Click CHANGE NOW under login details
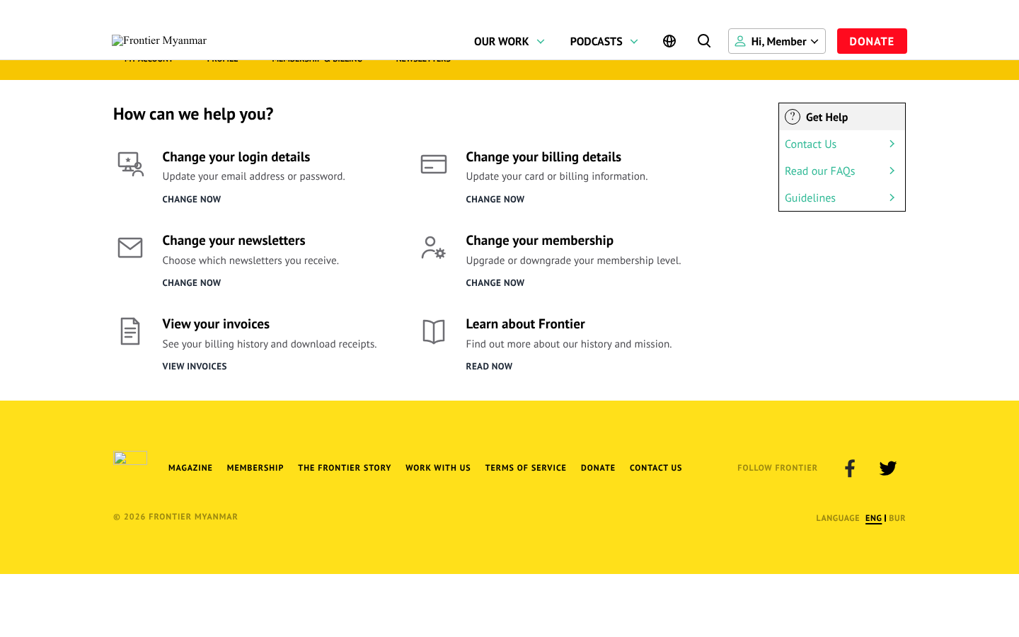 [192, 199]
